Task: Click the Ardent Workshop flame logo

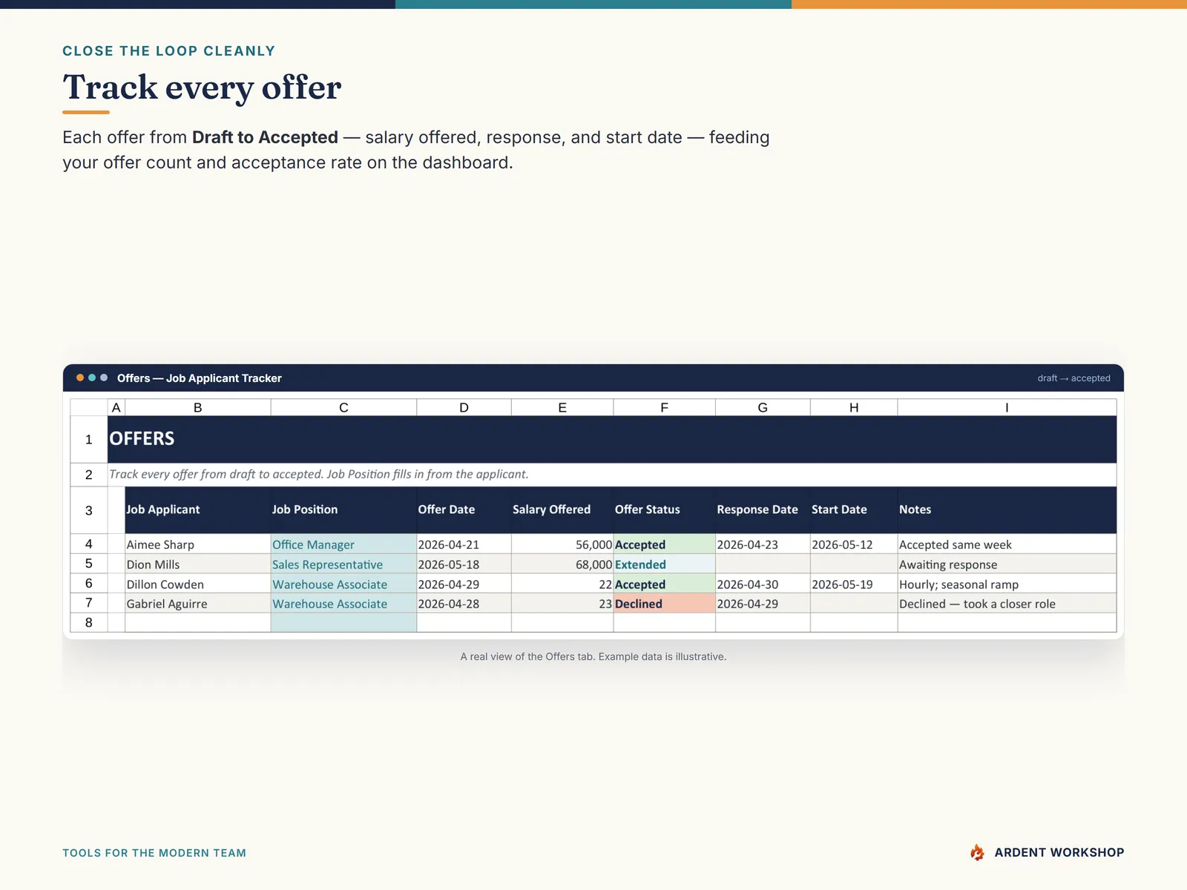Action: click(x=977, y=852)
